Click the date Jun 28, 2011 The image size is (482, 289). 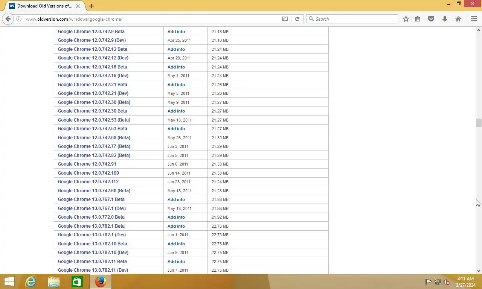pyautogui.click(x=179, y=182)
